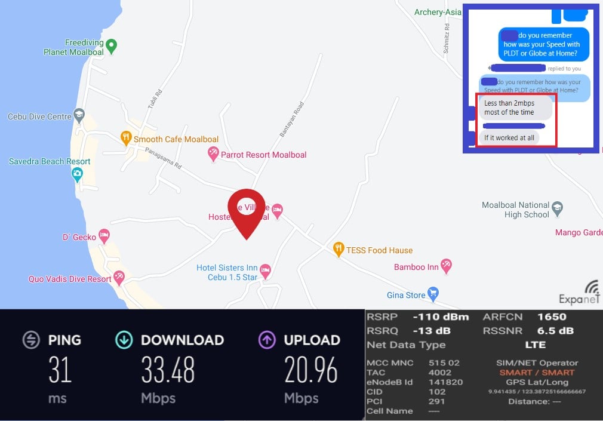The height and width of the screenshot is (421, 603).
Task: Click the ping icon in speed test
Action: [31, 340]
